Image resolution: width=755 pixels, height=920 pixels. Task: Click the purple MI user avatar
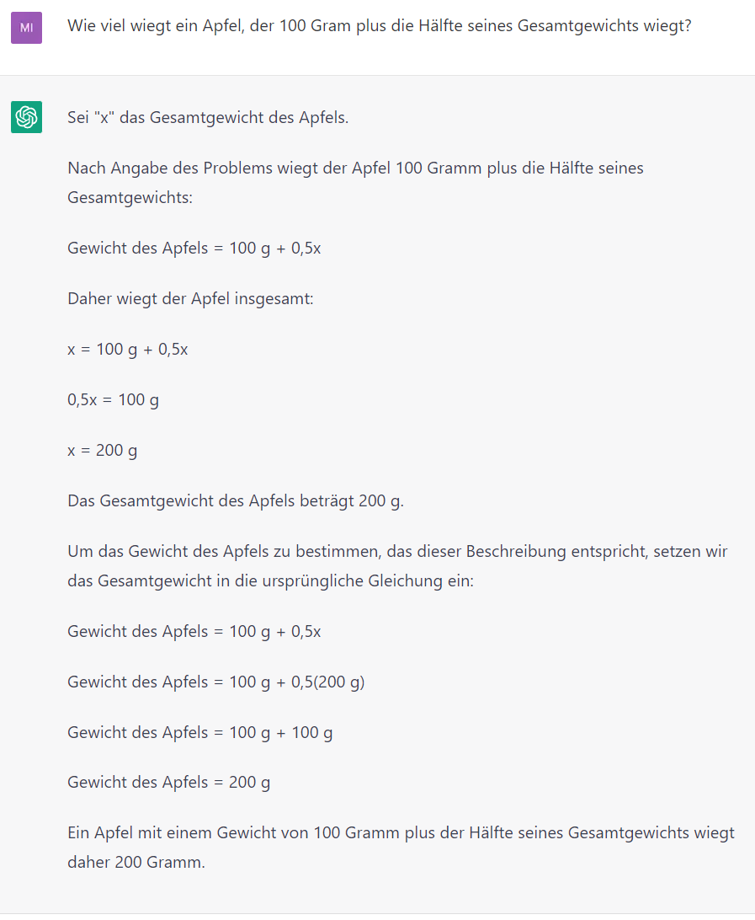[x=26, y=28]
